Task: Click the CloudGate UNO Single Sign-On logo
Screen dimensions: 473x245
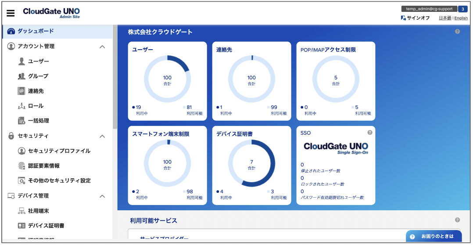Action: (x=336, y=148)
